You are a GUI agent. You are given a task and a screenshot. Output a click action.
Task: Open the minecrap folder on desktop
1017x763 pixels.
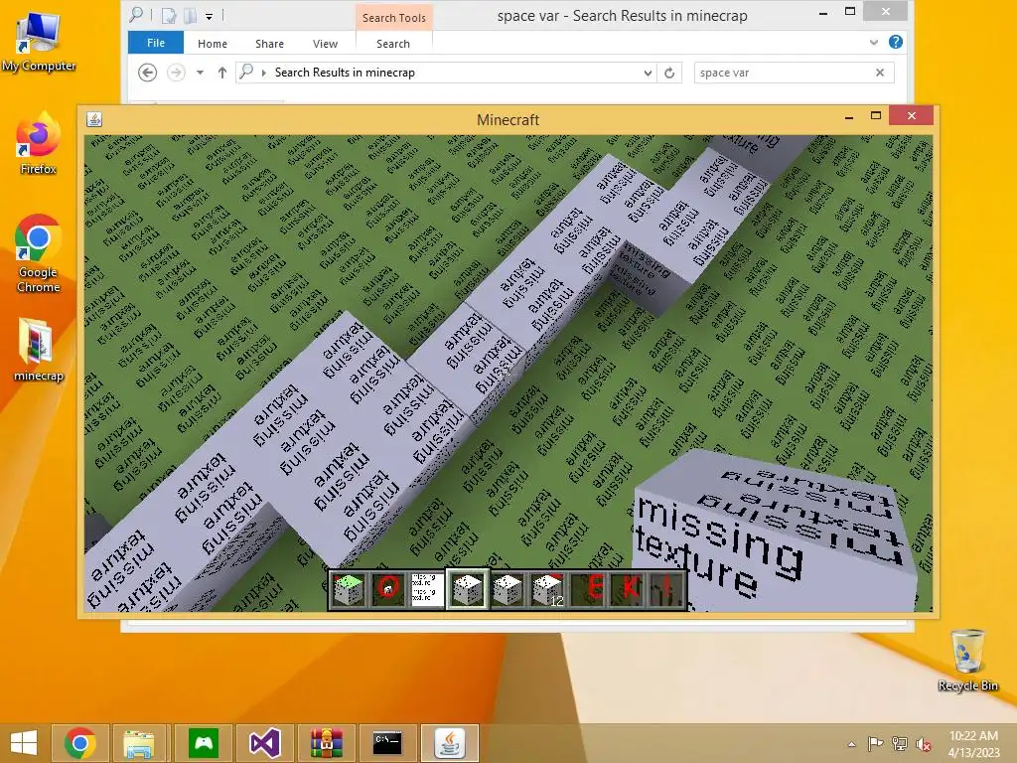(x=39, y=351)
